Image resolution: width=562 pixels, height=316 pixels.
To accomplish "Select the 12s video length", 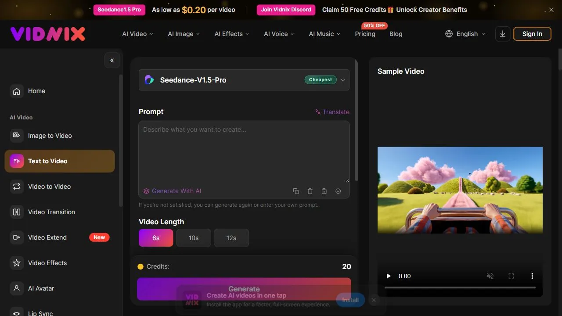I will click(231, 238).
